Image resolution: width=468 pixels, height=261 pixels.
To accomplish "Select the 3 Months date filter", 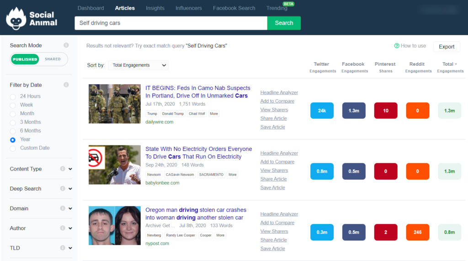I will coord(13,123).
